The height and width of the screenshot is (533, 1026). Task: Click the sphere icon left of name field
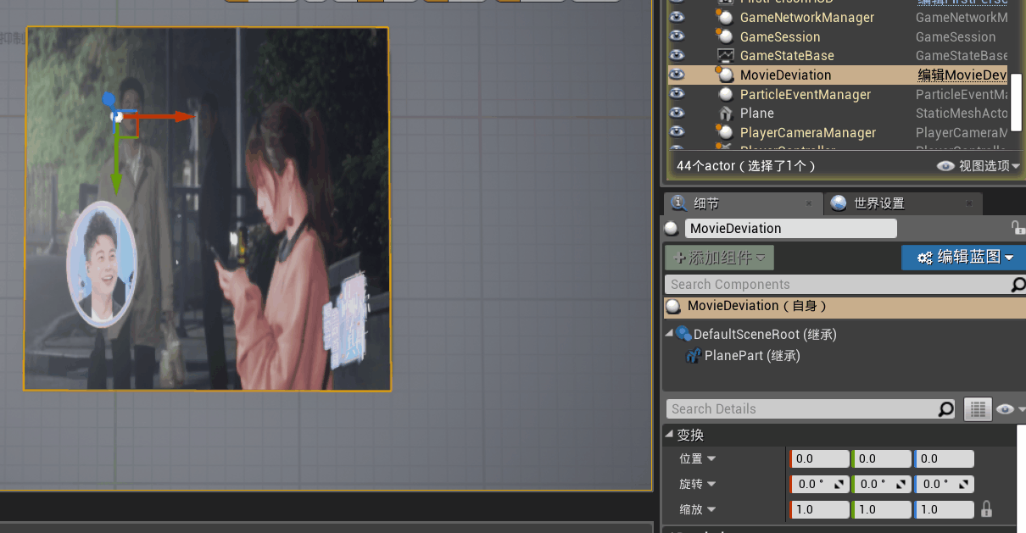(x=672, y=228)
